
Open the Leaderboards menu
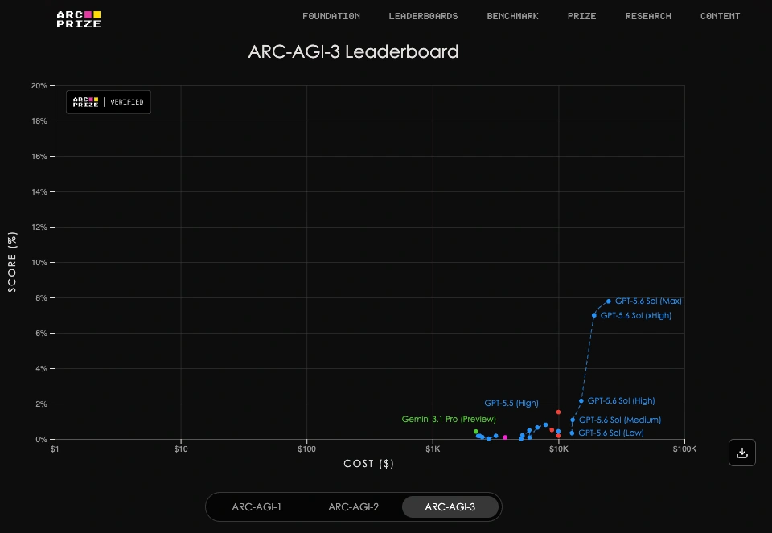424,16
